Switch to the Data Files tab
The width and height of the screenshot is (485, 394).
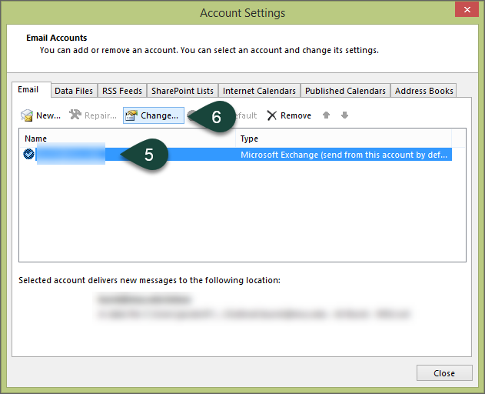coord(74,91)
